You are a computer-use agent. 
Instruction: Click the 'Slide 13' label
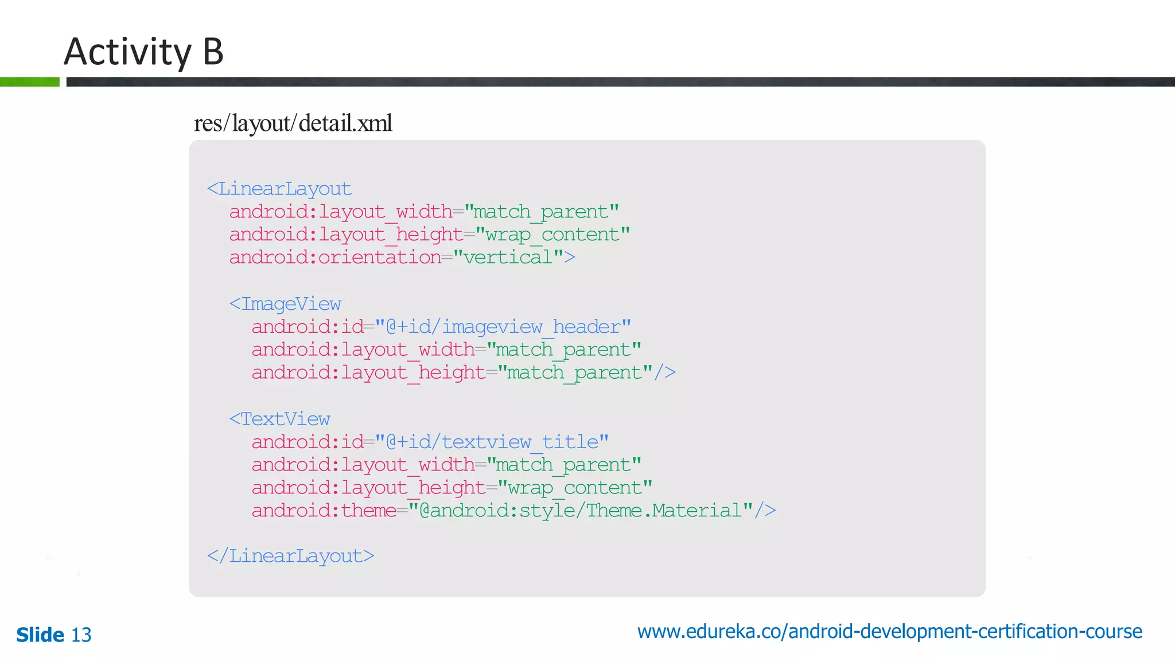coord(54,635)
